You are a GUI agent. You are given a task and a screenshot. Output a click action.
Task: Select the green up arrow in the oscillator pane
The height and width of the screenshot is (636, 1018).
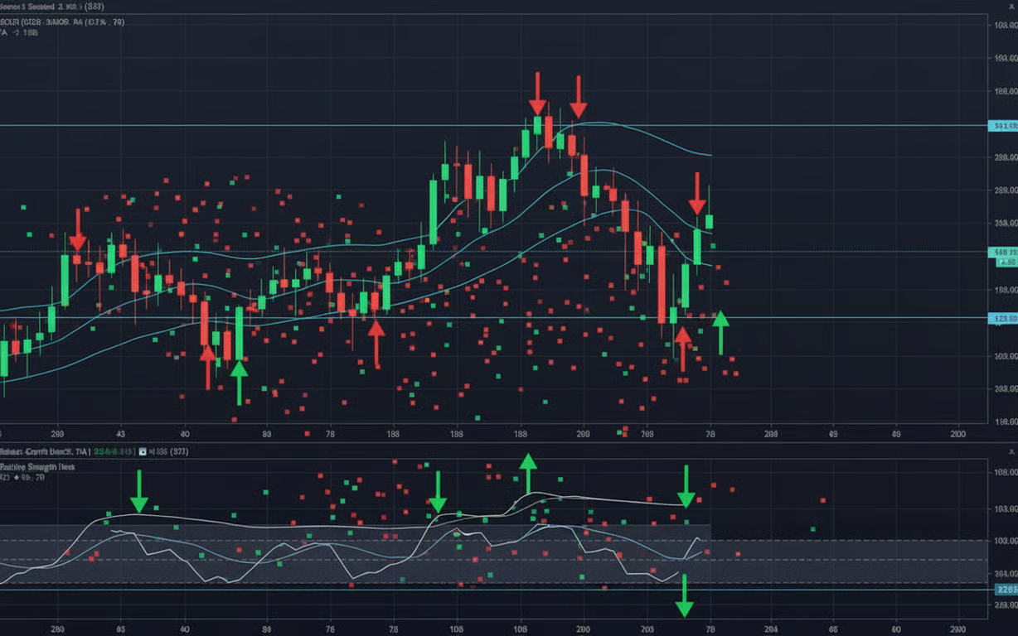pos(527,473)
